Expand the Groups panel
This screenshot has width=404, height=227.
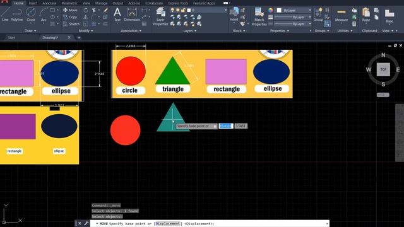tap(322, 31)
